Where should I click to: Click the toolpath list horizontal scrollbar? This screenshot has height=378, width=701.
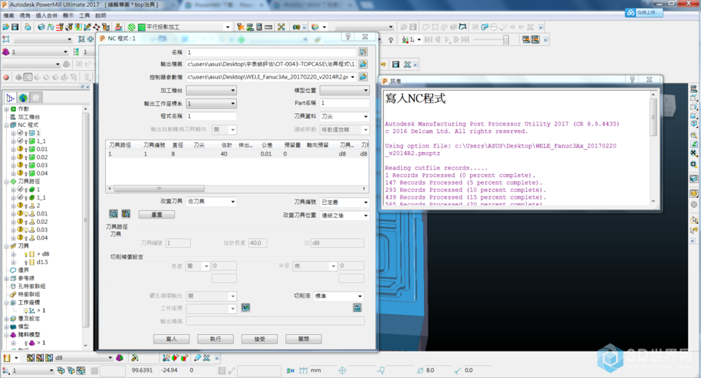(237, 188)
